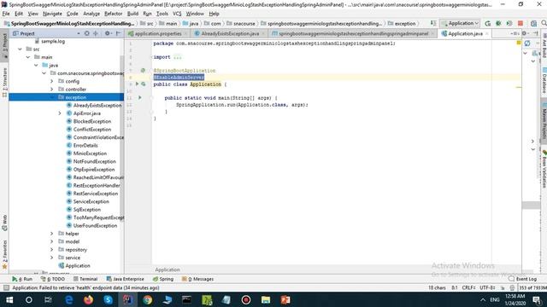
Task: Open the 0: Messages tool window
Action: tap(197, 279)
